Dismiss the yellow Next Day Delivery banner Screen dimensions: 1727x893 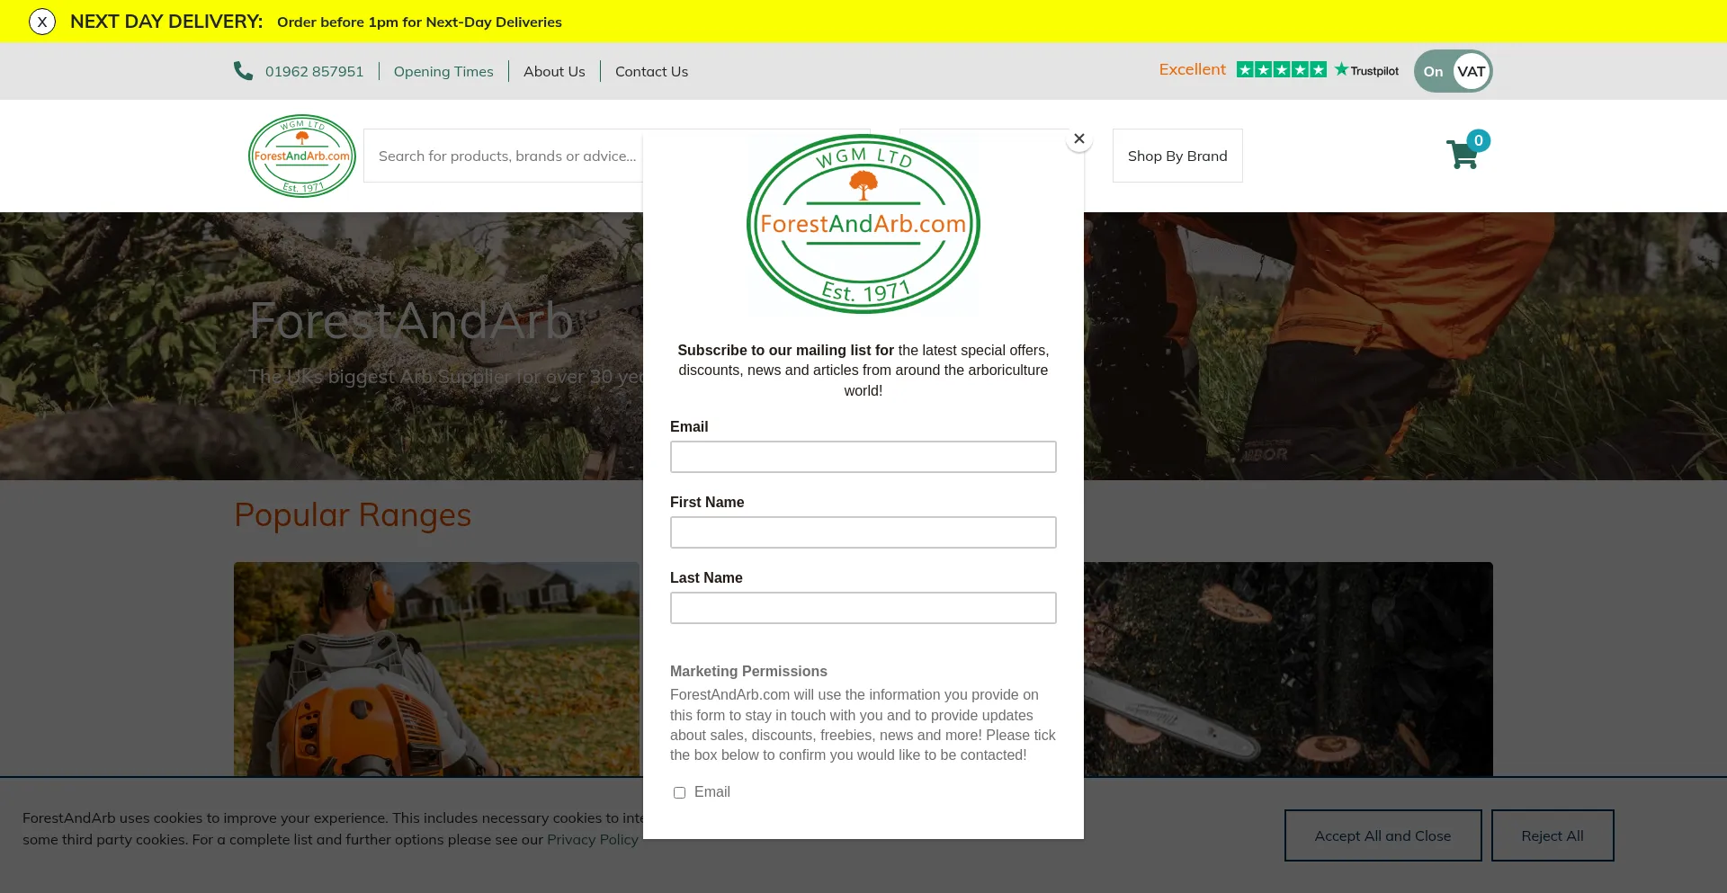[42, 22]
